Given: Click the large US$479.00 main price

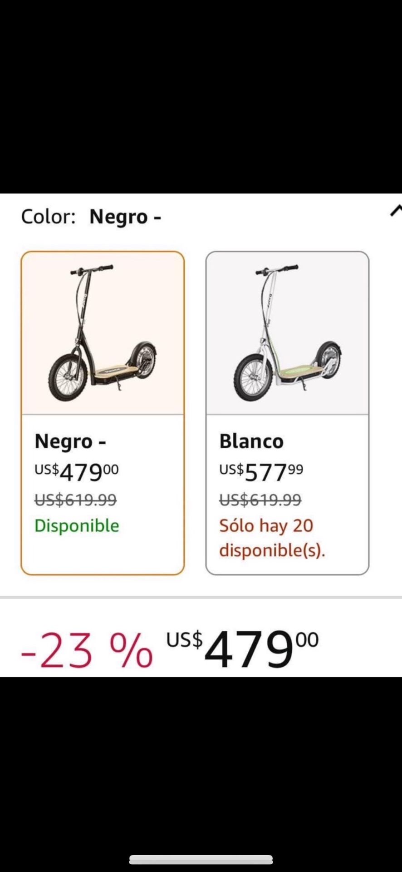Looking at the screenshot, I should coord(243,649).
